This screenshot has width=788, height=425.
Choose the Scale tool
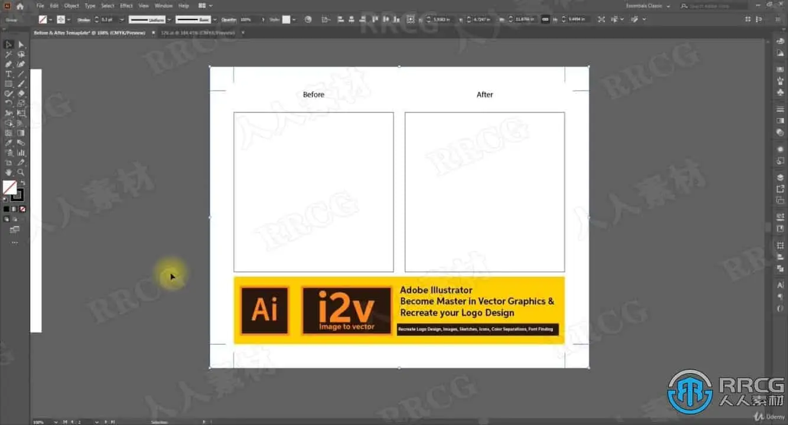coord(21,103)
